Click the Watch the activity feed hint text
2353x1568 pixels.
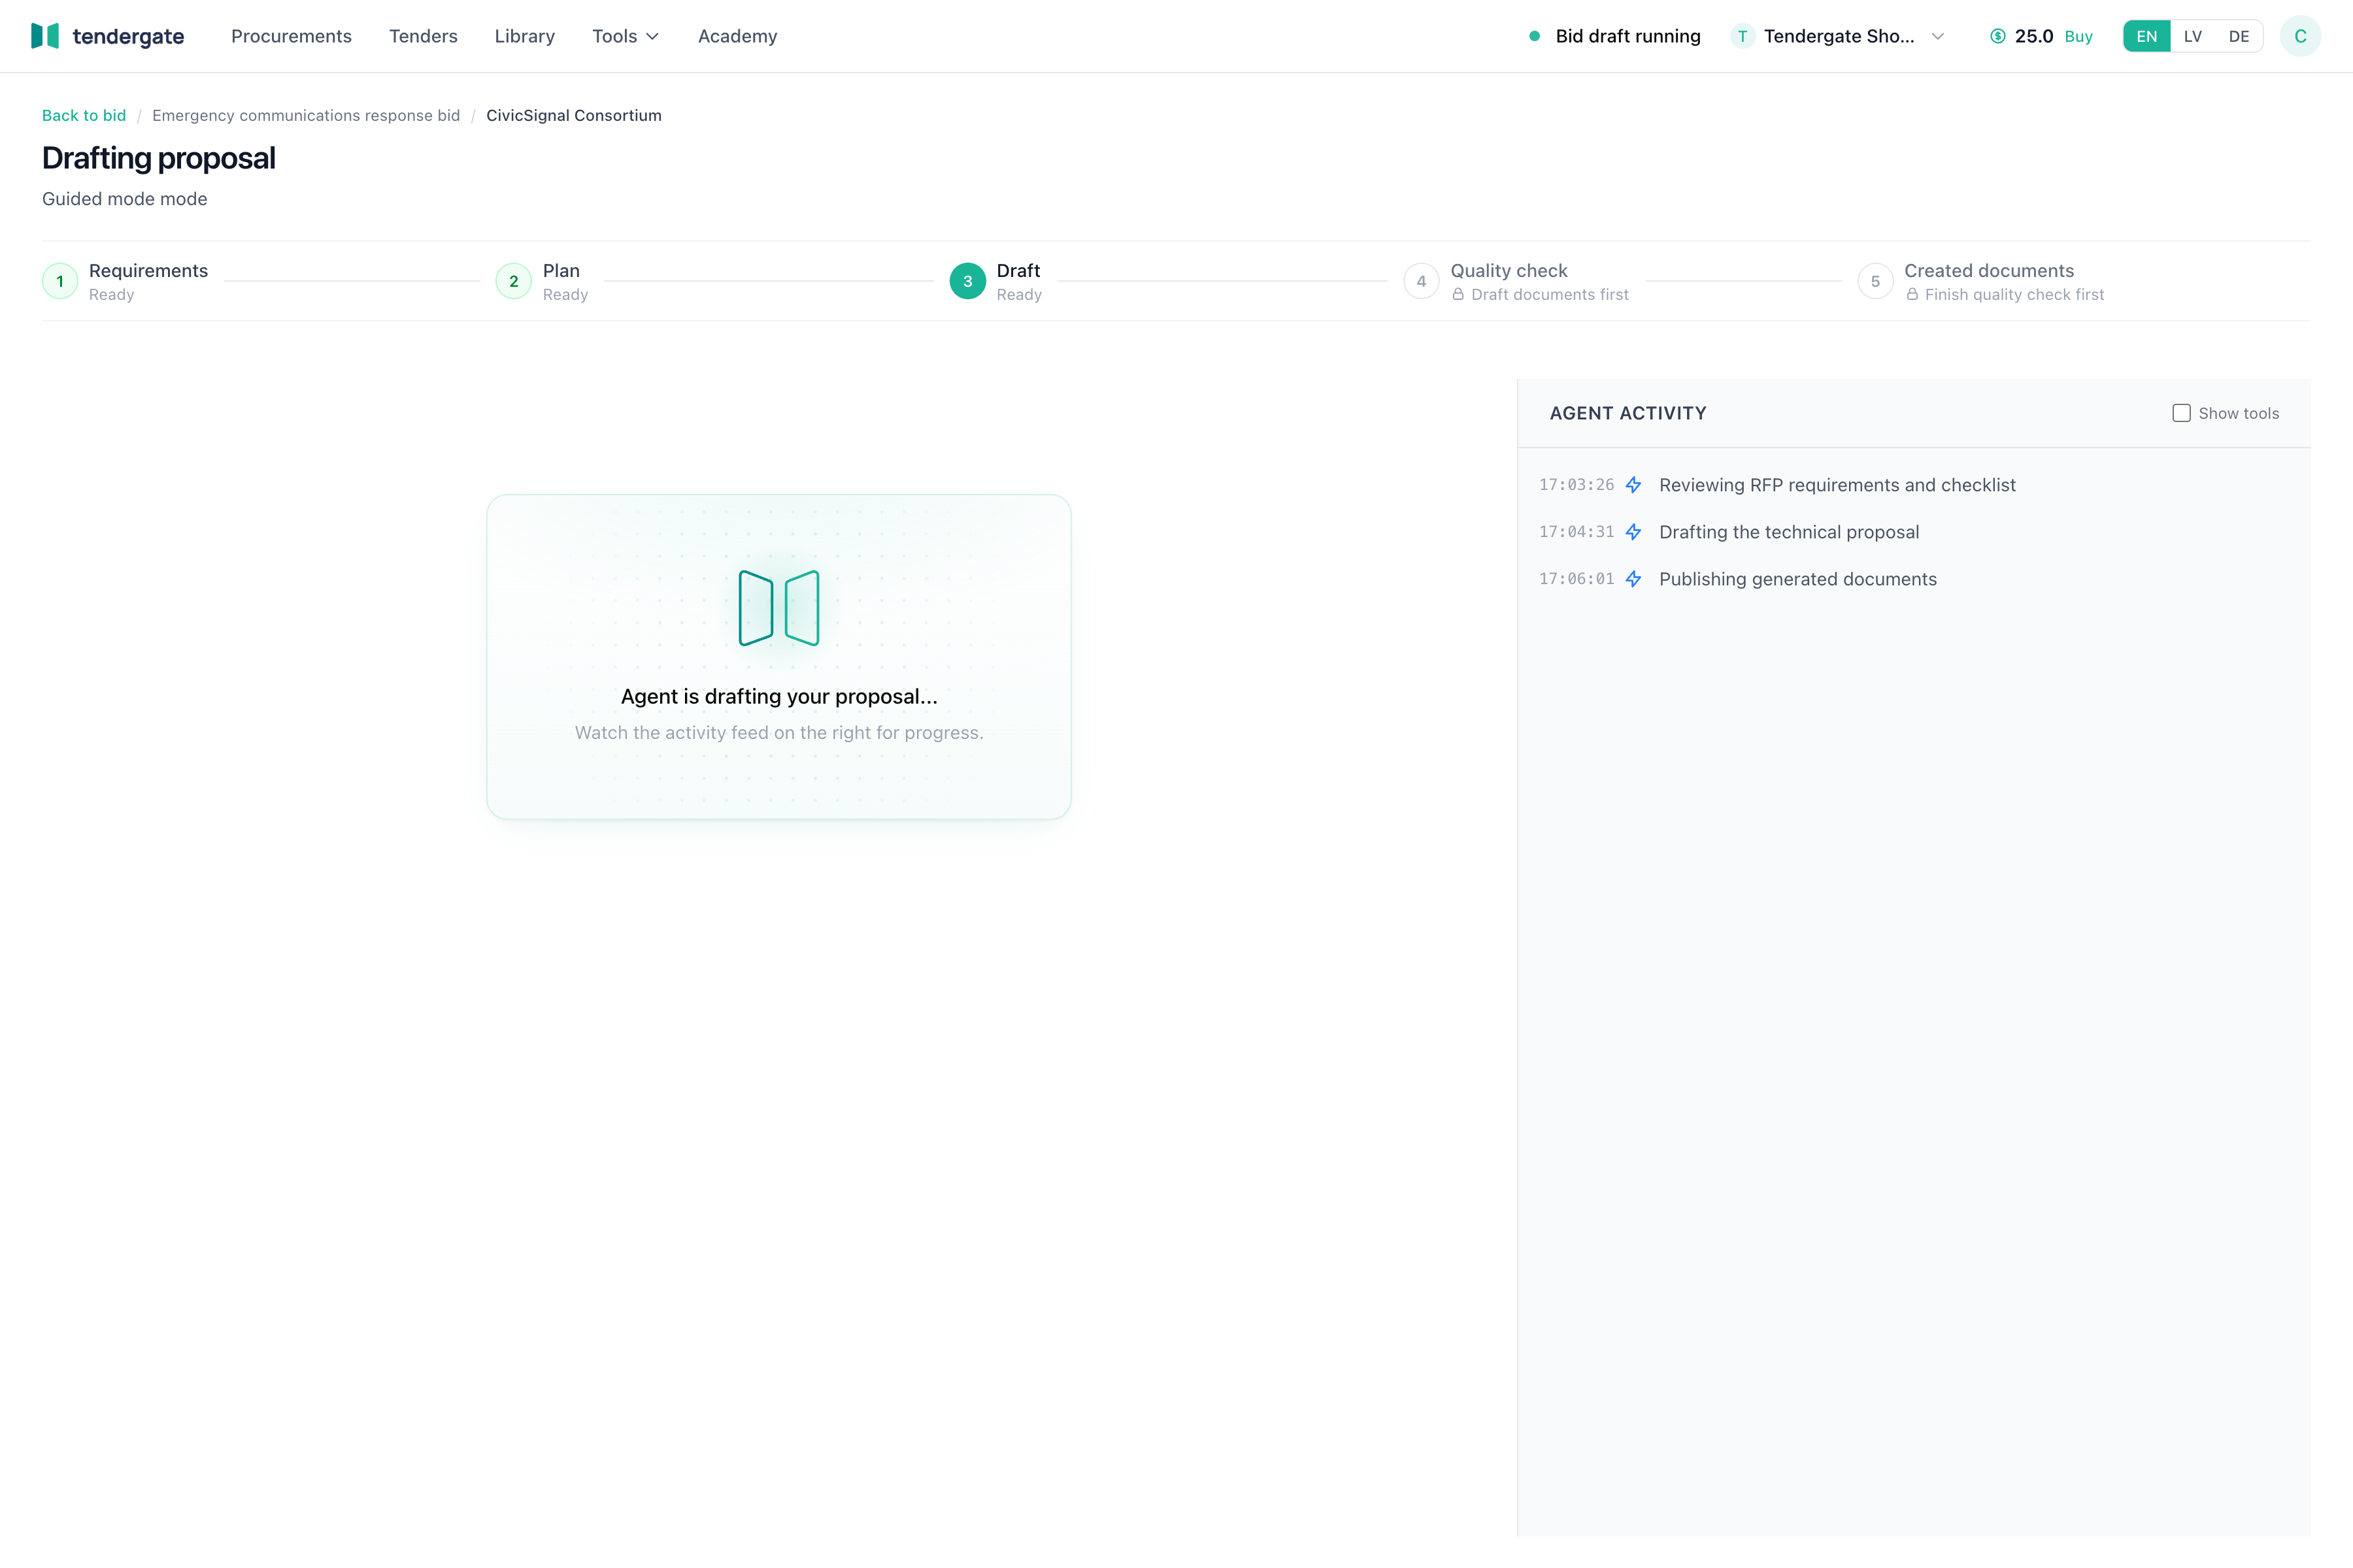click(779, 732)
